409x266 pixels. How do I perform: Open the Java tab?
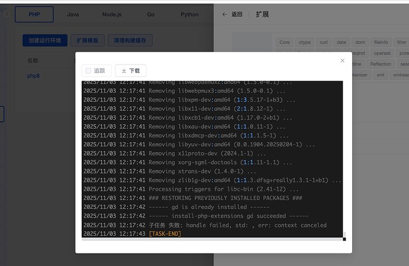pos(73,14)
